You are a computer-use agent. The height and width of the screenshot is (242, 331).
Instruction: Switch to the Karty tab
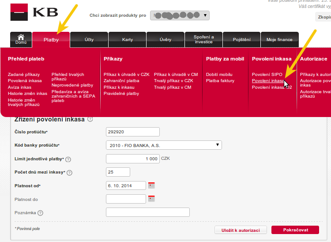coord(127,40)
